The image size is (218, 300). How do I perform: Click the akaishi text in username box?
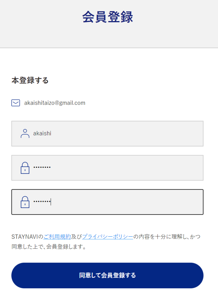[42, 134]
